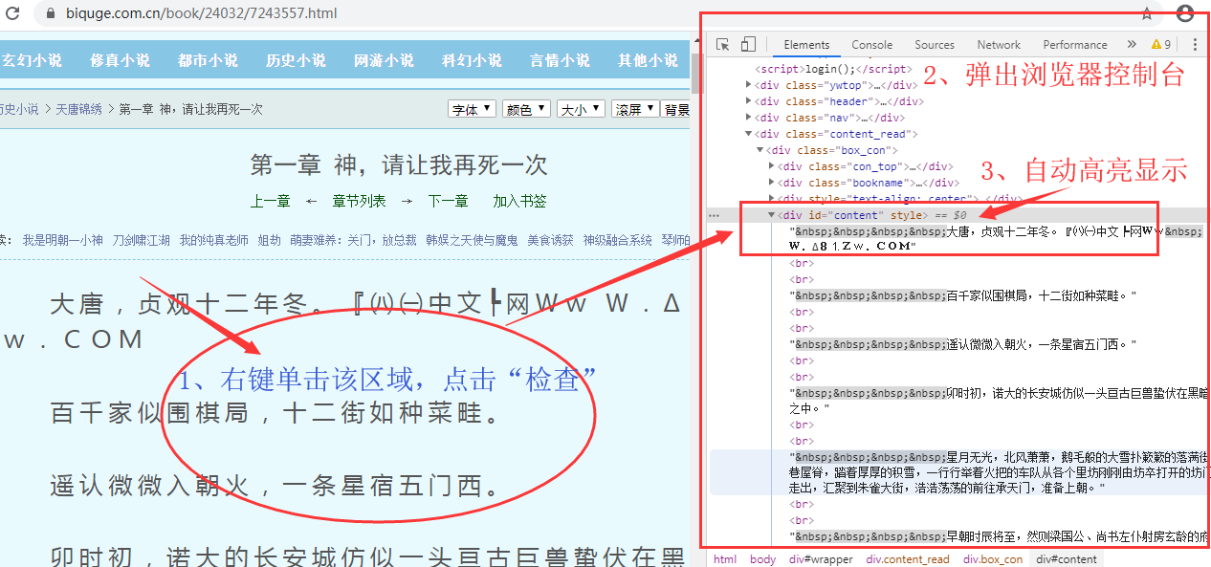Open recommended novel 韩娱之天使与魔鬼

(472, 240)
